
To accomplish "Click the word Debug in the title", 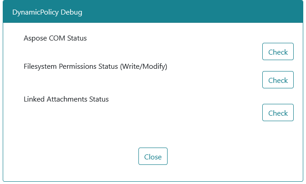I will [x=71, y=12].
